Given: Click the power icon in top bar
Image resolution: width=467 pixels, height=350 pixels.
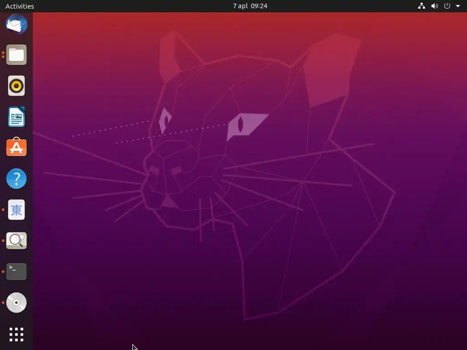Looking at the screenshot, I should point(447,6).
